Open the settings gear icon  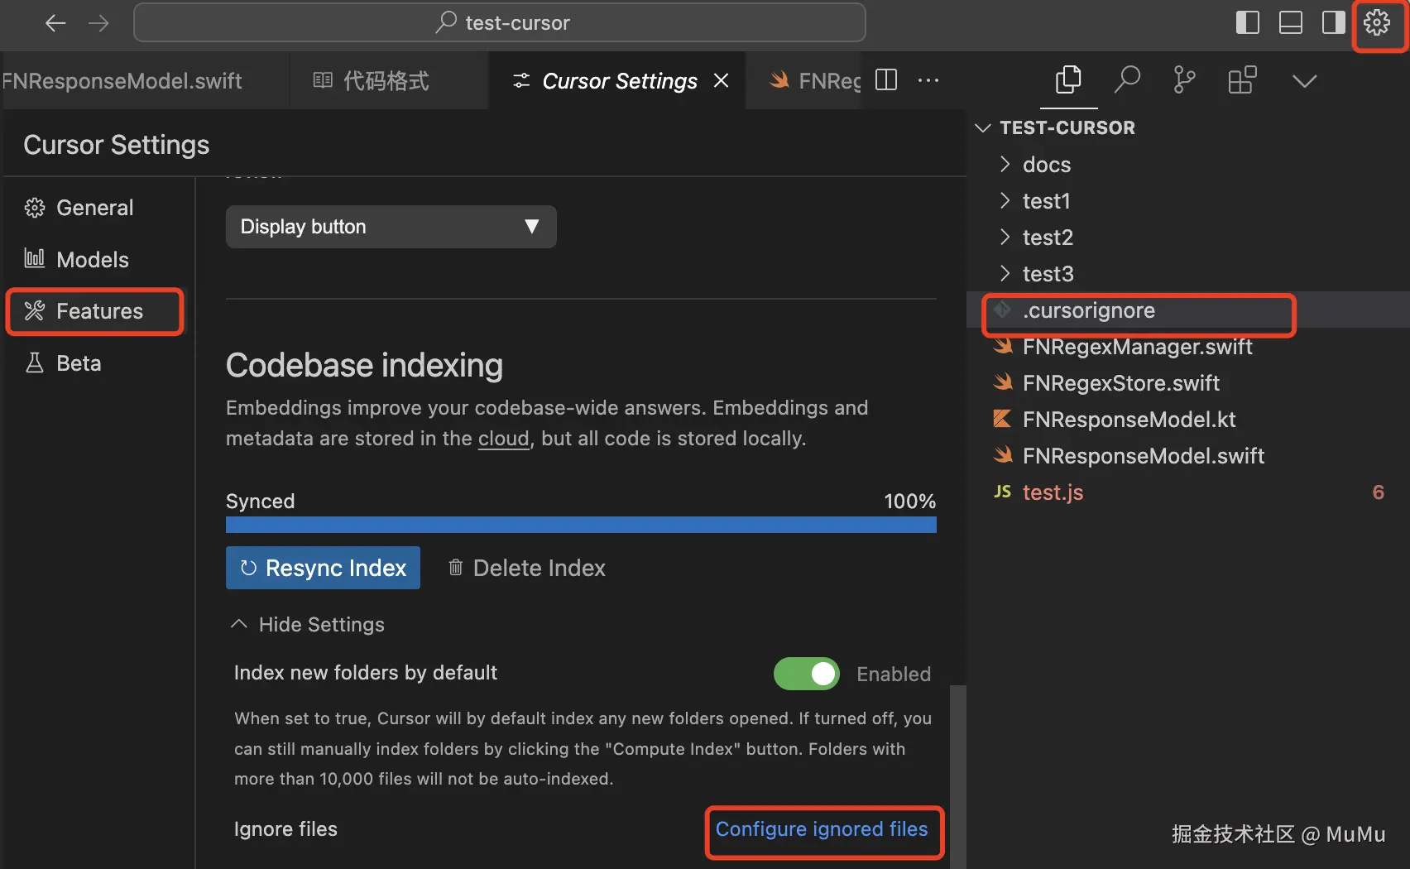coord(1377,23)
